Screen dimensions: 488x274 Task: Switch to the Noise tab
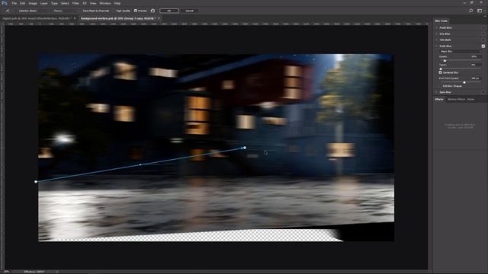[x=471, y=100]
